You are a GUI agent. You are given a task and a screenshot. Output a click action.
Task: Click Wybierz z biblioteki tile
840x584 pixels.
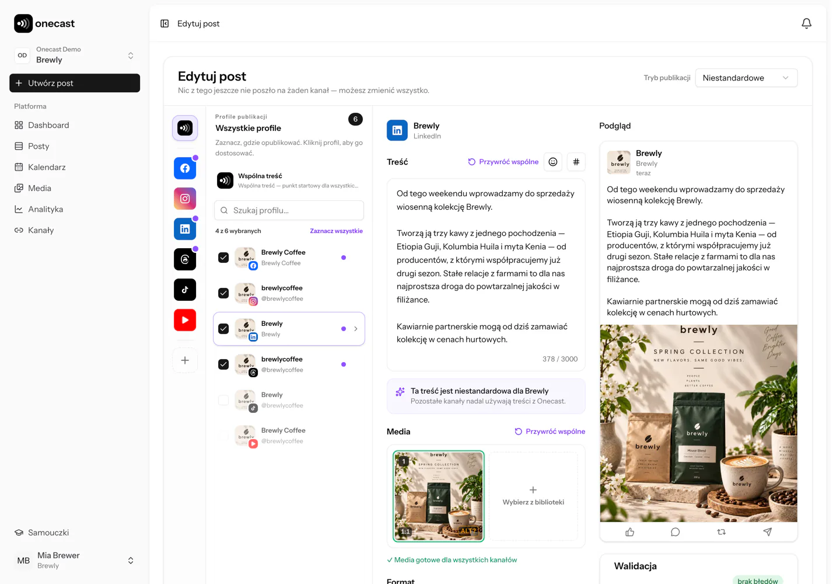click(x=533, y=496)
